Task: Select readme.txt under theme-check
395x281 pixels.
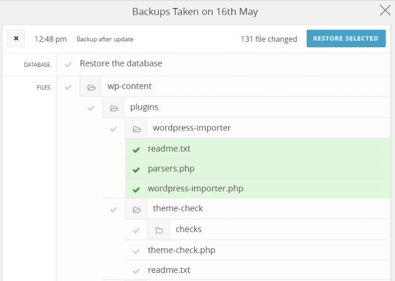Action: [136, 271]
